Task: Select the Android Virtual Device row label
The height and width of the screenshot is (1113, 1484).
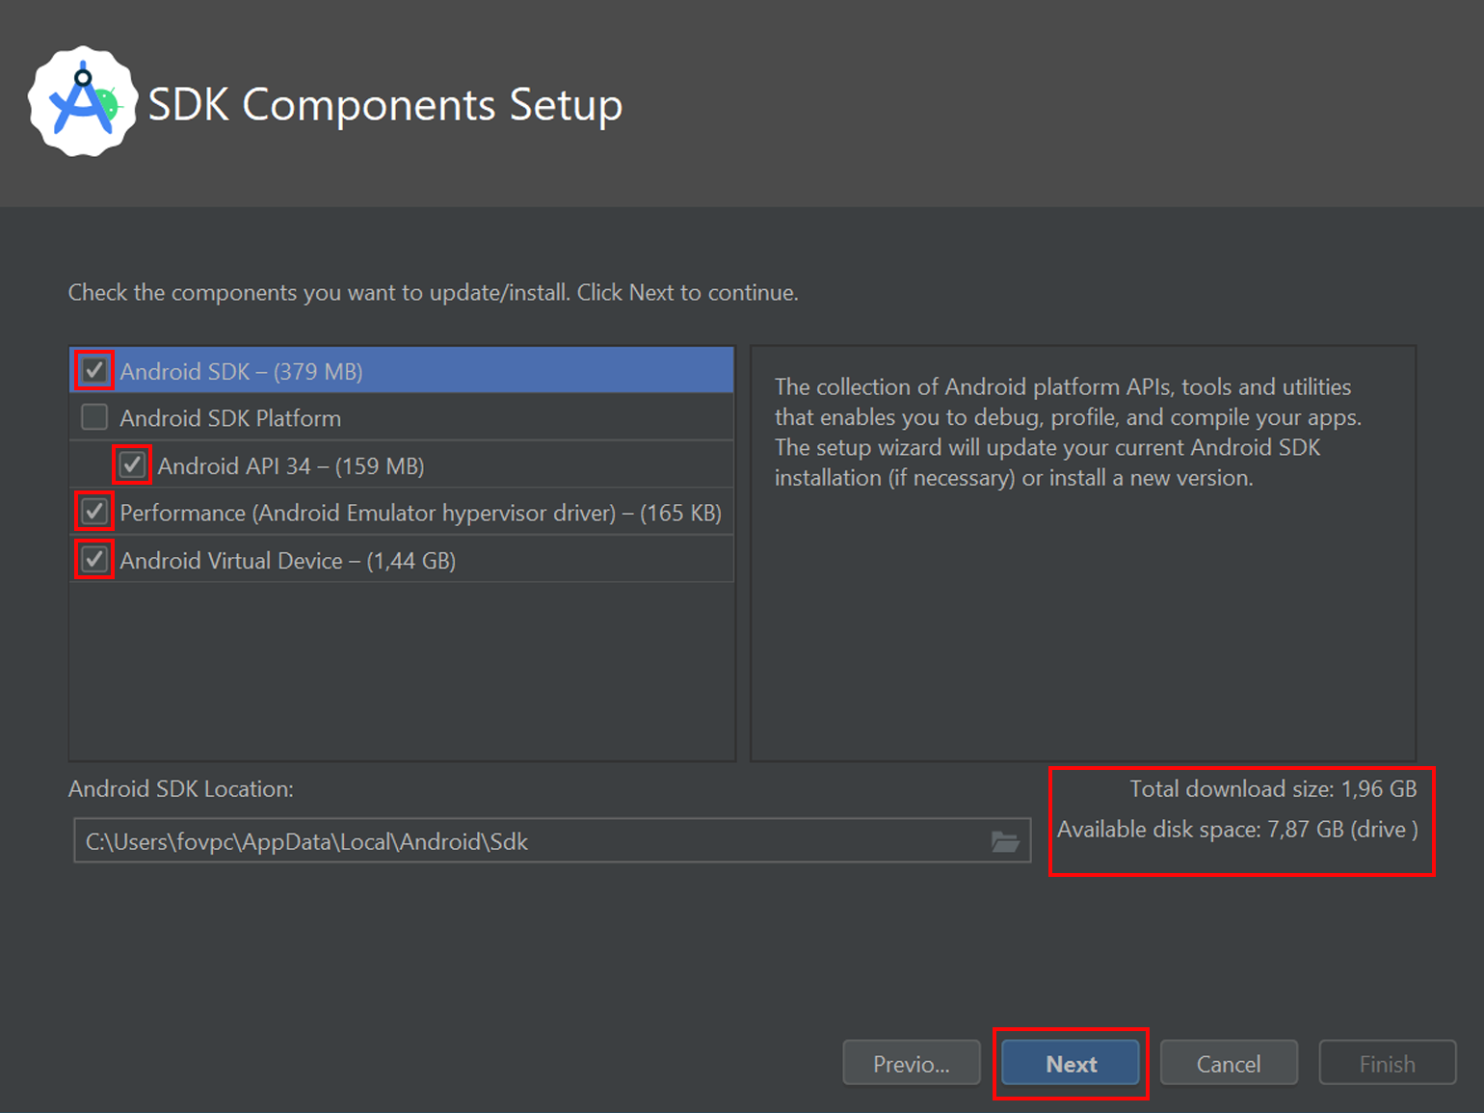Action: click(x=287, y=561)
